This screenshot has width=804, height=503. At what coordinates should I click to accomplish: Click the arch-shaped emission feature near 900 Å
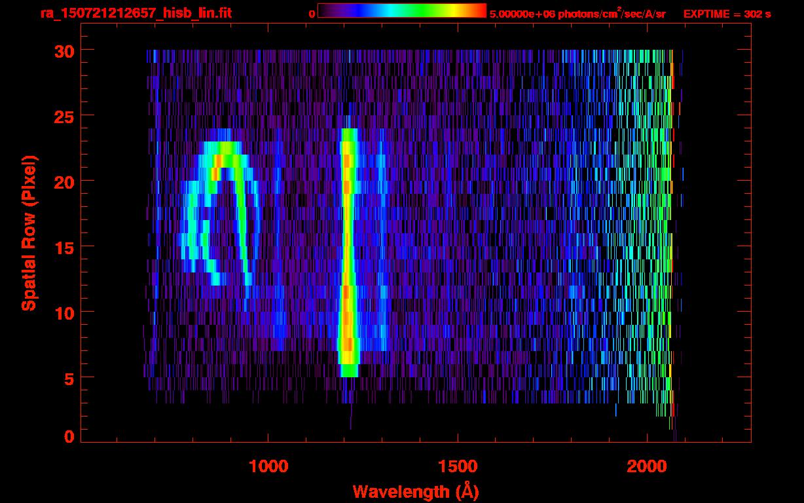coord(221,214)
